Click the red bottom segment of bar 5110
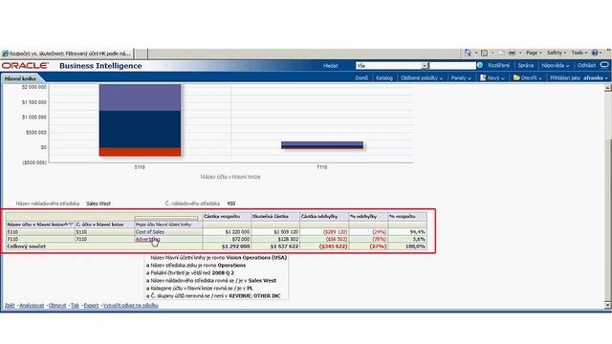Viewport: 612px width, 344px height. 140,152
